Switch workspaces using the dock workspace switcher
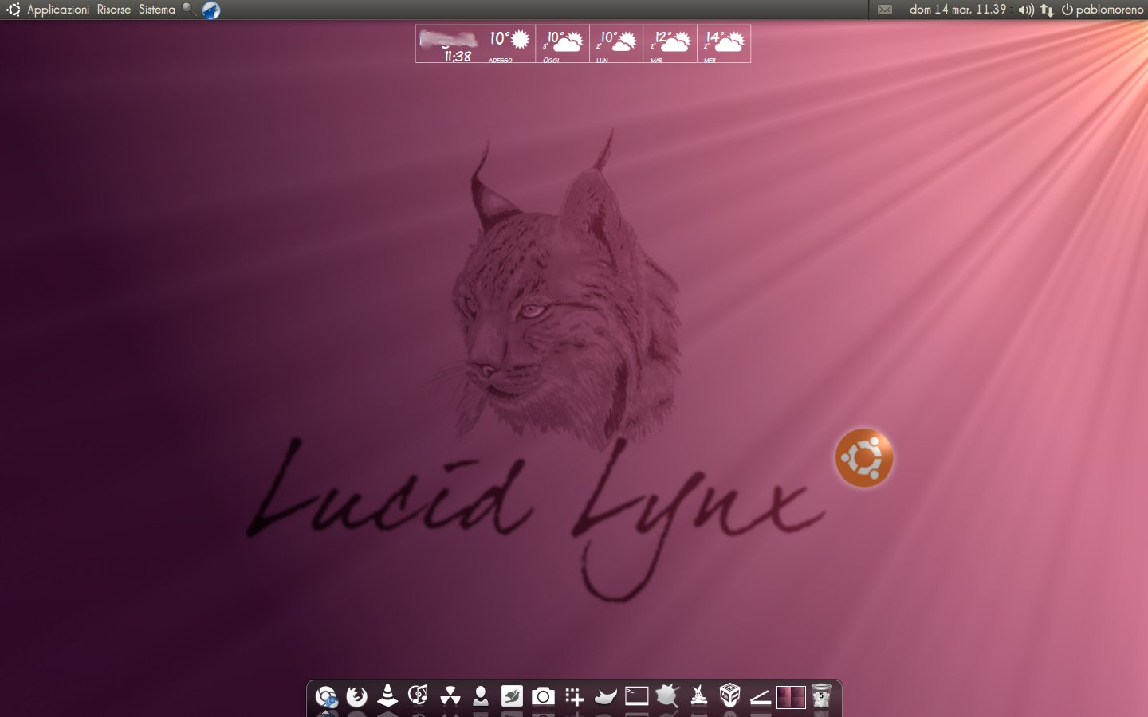Viewport: 1148px width, 717px height. [x=791, y=697]
